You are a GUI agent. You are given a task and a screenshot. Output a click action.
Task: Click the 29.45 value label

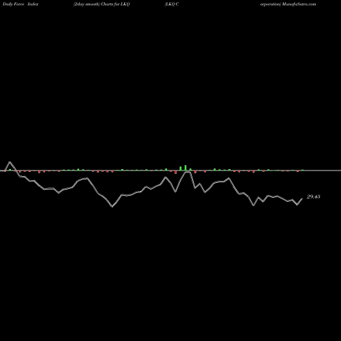tap(314, 196)
